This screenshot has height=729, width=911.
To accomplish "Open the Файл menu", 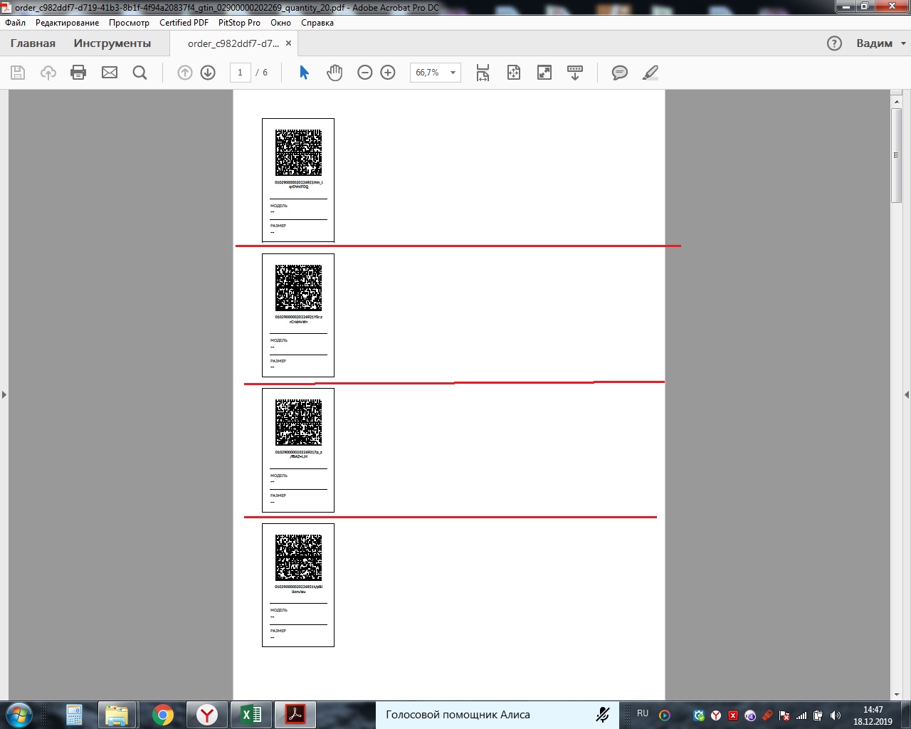I will [x=16, y=23].
